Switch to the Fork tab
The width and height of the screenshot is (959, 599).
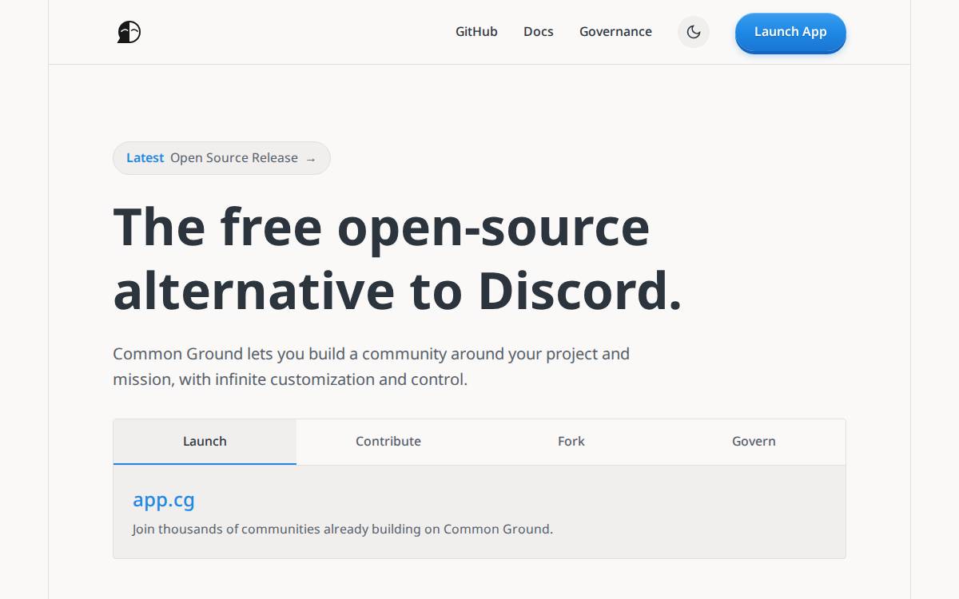pos(571,442)
